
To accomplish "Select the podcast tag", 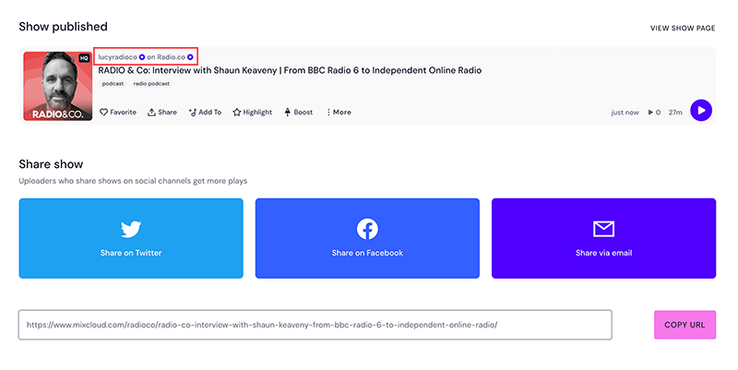I will [x=113, y=84].
